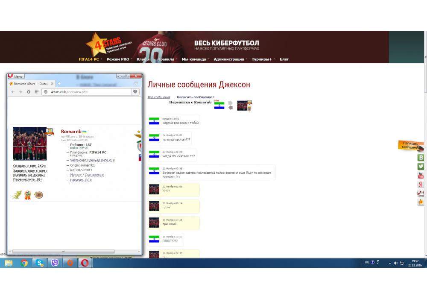Click Вызвать на дуэль link
427x299 pixels.
click(29, 175)
